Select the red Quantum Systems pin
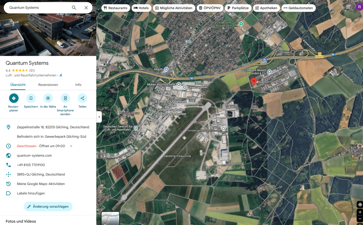This screenshot has height=225, width=363. (x=254, y=81)
